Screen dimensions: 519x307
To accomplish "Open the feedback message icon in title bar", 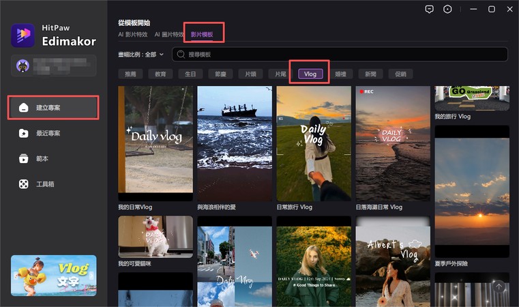I will point(429,10).
